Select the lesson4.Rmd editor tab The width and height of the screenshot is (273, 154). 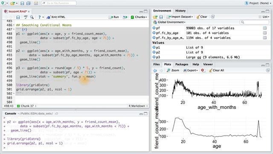click(x=17, y=12)
